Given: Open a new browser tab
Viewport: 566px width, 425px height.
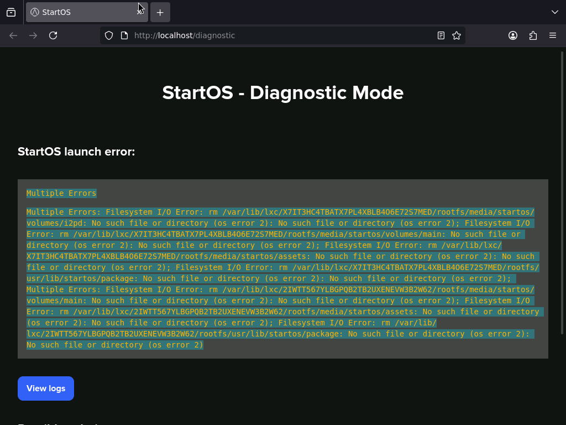Looking at the screenshot, I should (160, 12).
